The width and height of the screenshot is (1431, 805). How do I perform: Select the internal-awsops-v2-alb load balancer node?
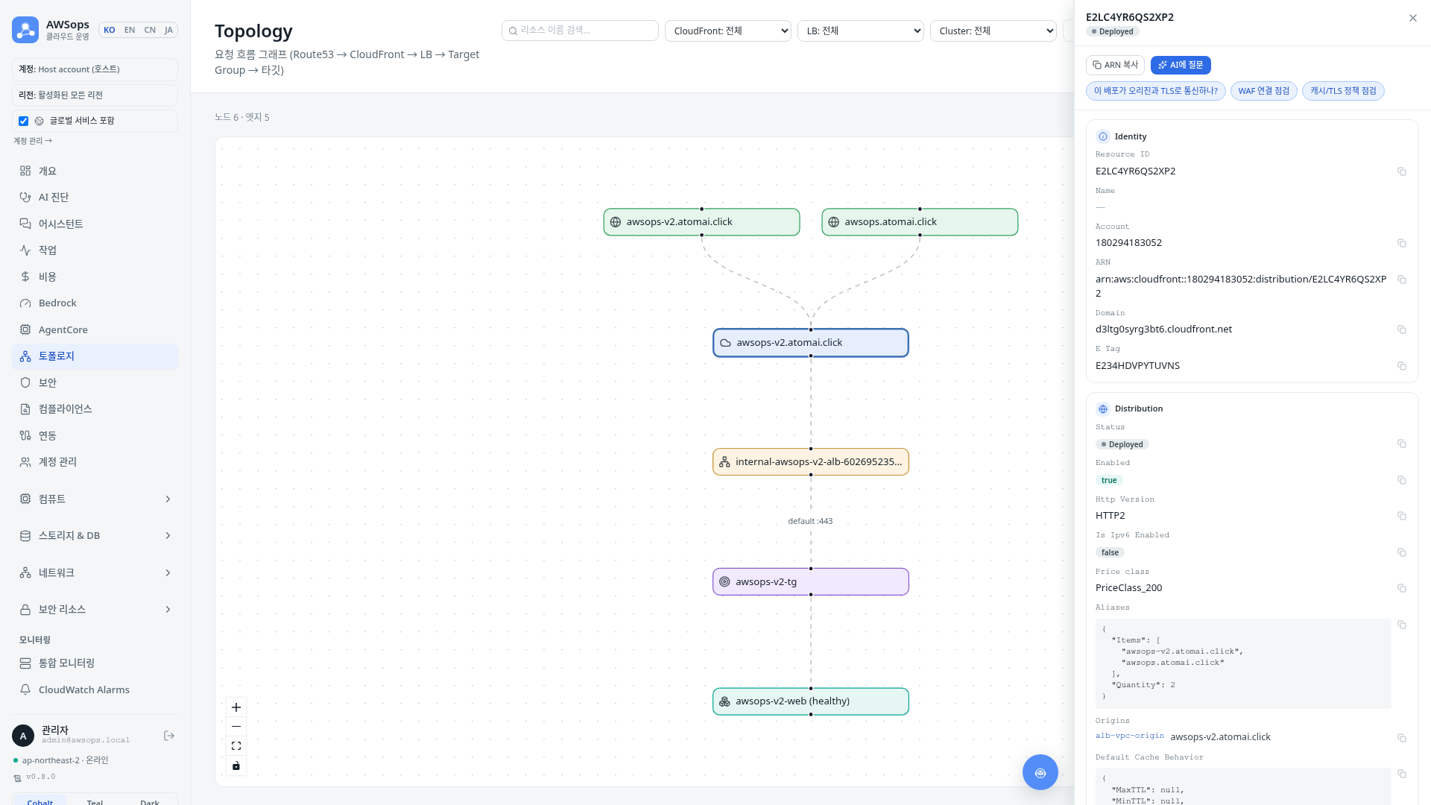click(811, 462)
